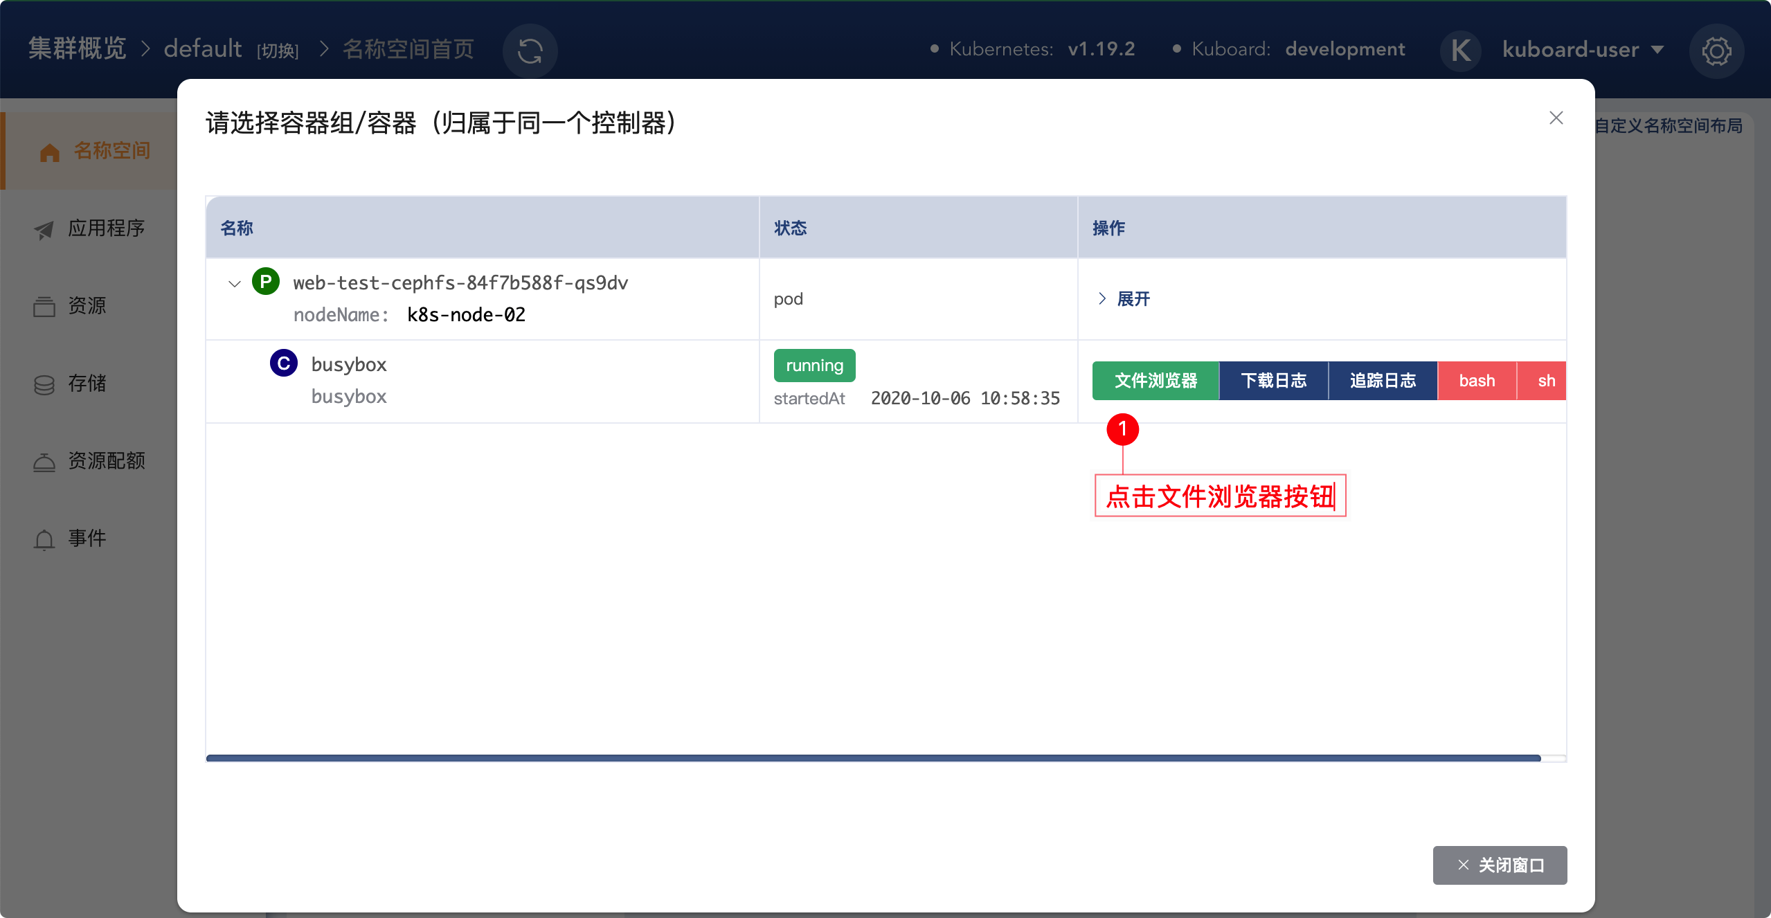The image size is (1771, 918).
Task: Click the pod status cell text
Action: 789,299
